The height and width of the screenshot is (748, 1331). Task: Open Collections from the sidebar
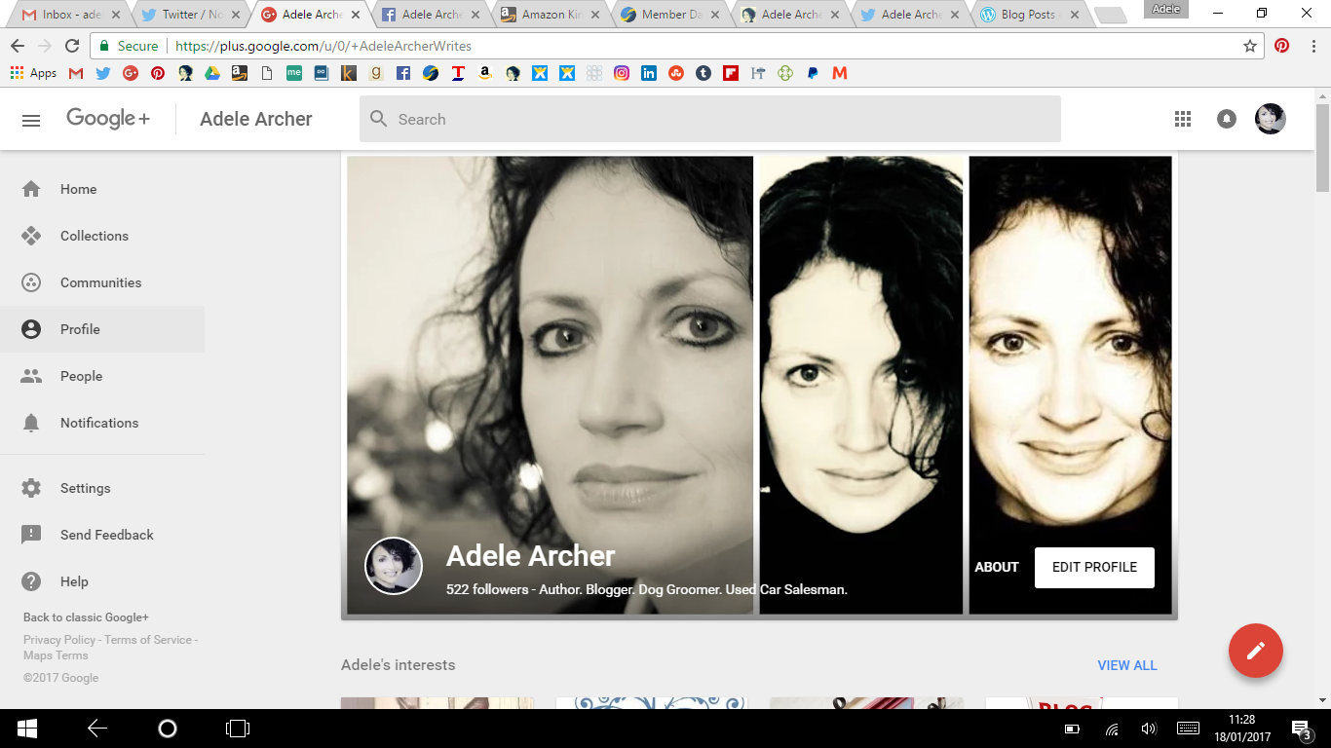[x=94, y=236]
